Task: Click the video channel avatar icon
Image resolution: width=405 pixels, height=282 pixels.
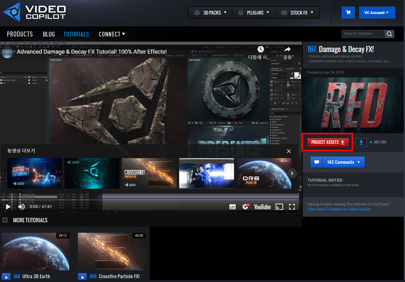Action: [7, 52]
